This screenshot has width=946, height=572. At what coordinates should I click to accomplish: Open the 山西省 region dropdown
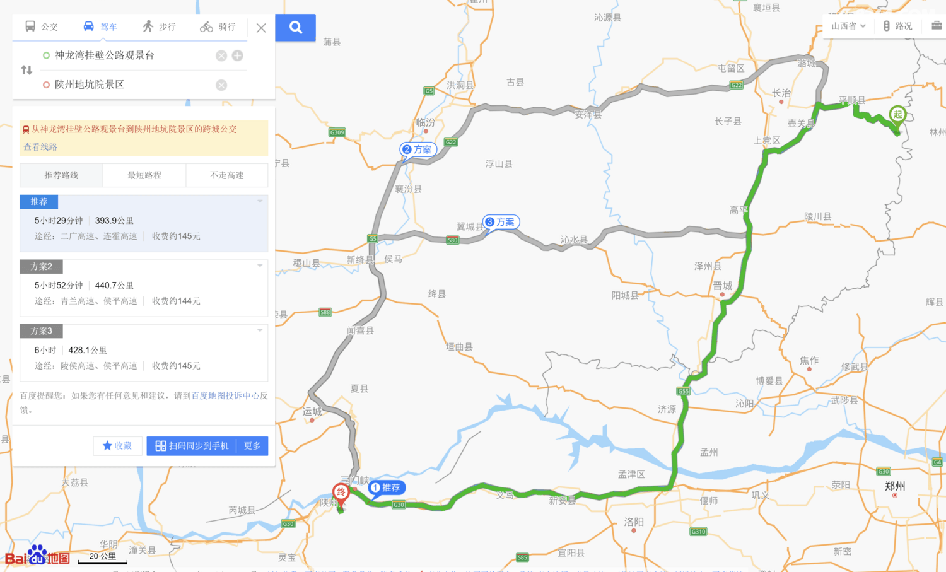tap(848, 26)
